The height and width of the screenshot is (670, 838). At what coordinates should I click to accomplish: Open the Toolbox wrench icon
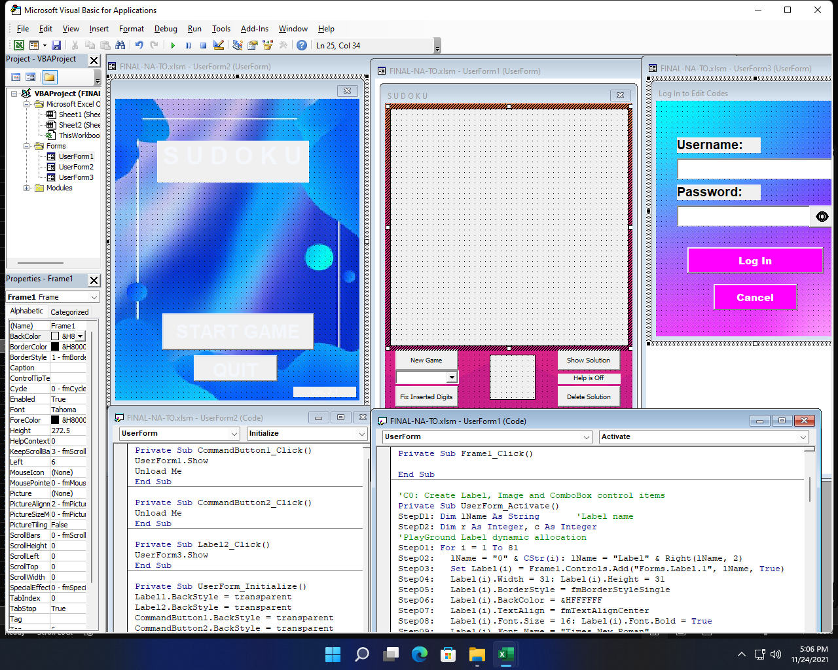[x=283, y=45]
